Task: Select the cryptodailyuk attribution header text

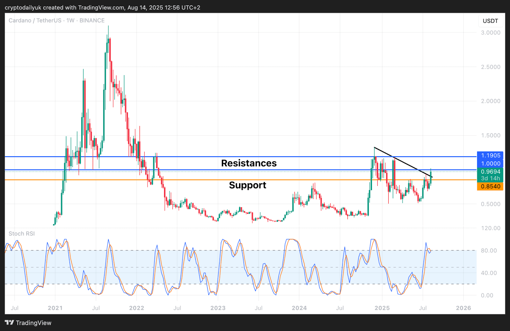Action: [x=102, y=7]
